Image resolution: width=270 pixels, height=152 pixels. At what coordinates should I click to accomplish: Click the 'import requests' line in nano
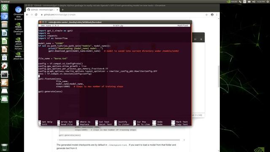click(48, 35)
